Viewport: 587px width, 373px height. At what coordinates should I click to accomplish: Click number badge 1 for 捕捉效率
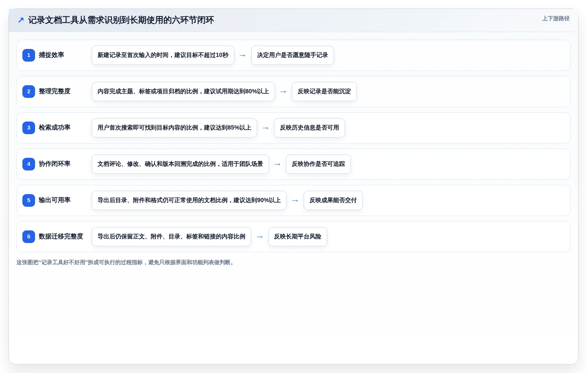pyautogui.click(x=29, y=55)
